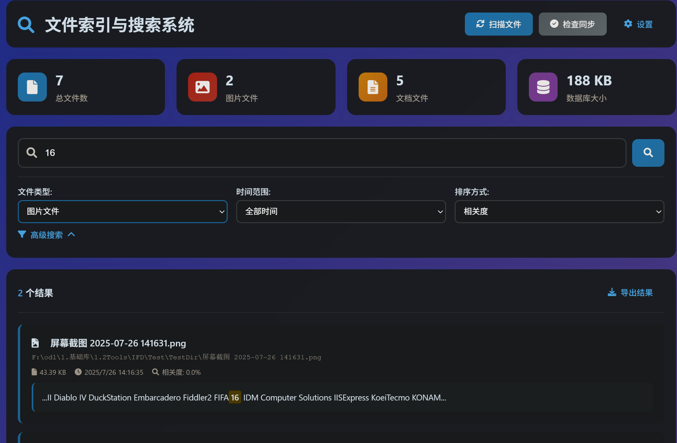Click file path F:\odl\1.基础库 text
Screen dimensions: 677x443
coord(177,357)
